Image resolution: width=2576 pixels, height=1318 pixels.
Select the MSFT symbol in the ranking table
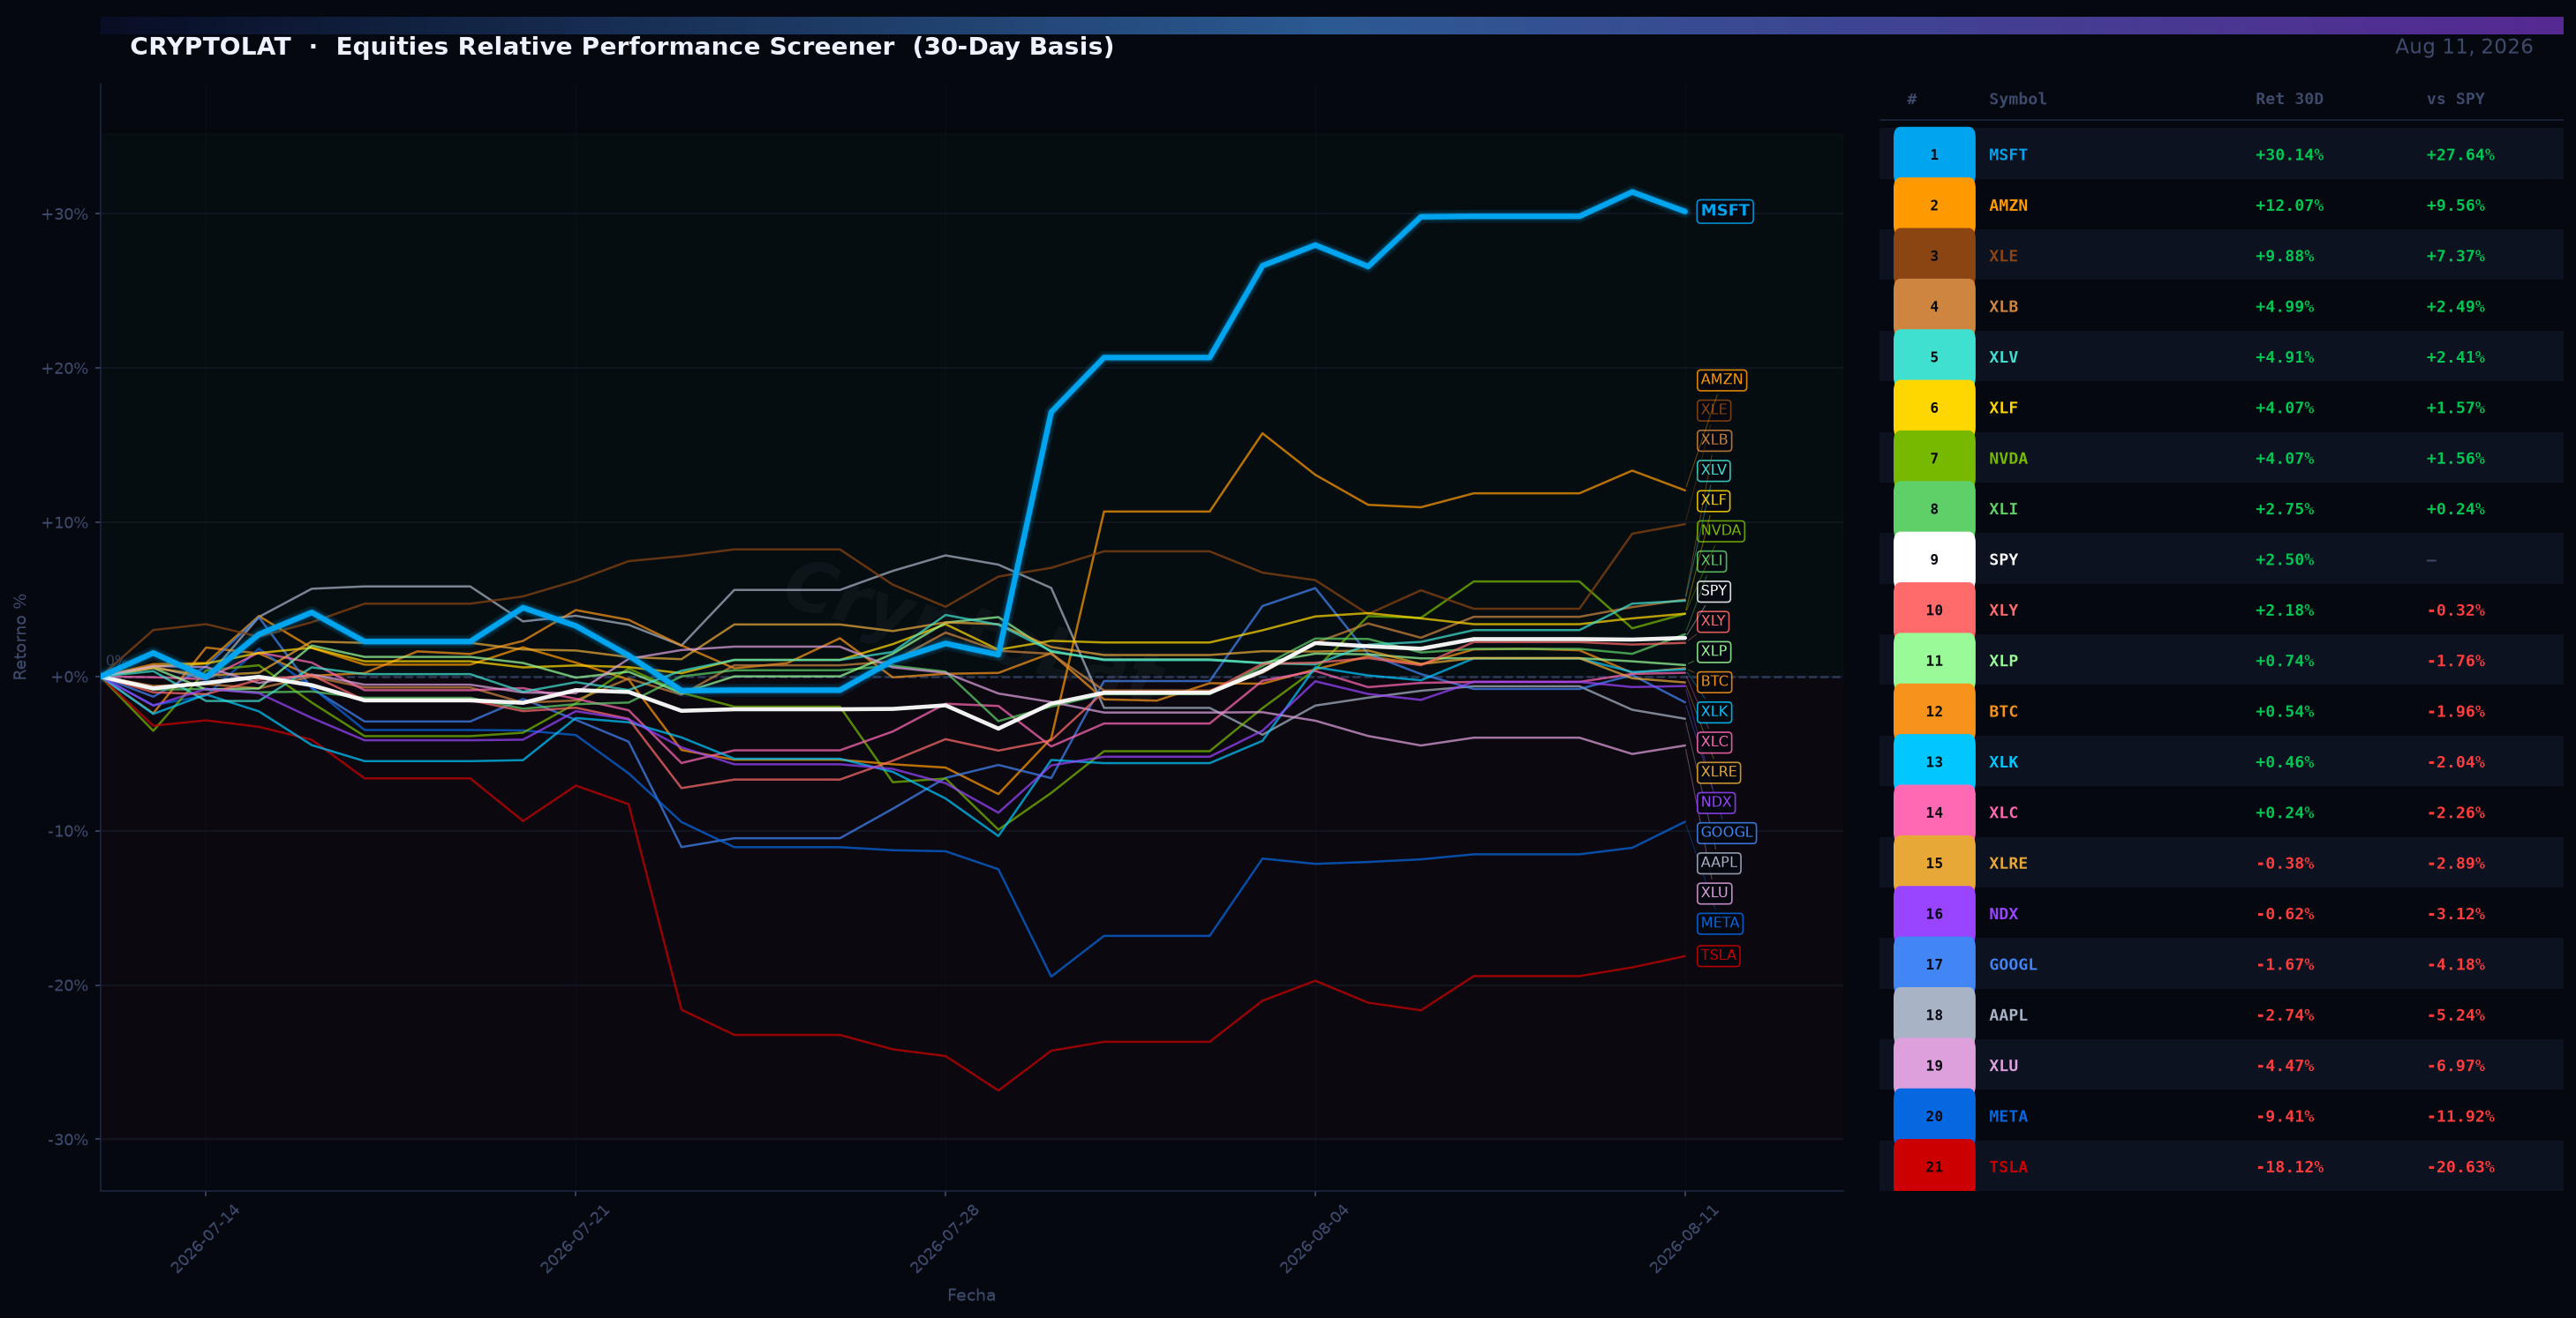click(2008, 155)
